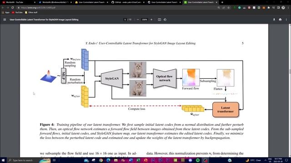Reload the current page
Viewport: 291px width, 163px height.
point(13,8)
